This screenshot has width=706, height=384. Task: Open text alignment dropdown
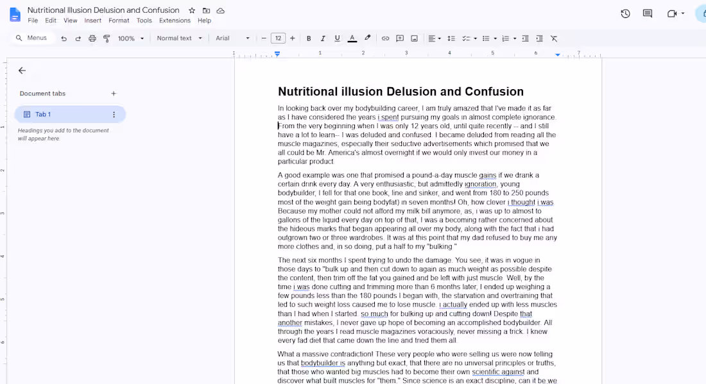point(435,38)
